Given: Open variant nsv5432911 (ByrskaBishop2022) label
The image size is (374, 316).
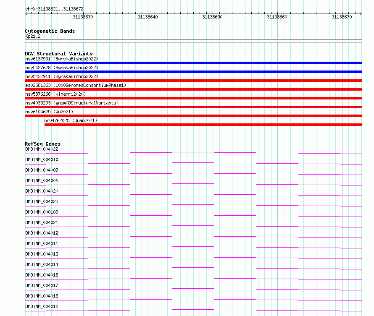Looking at the screenshot, I should click(x=62, y=76).
